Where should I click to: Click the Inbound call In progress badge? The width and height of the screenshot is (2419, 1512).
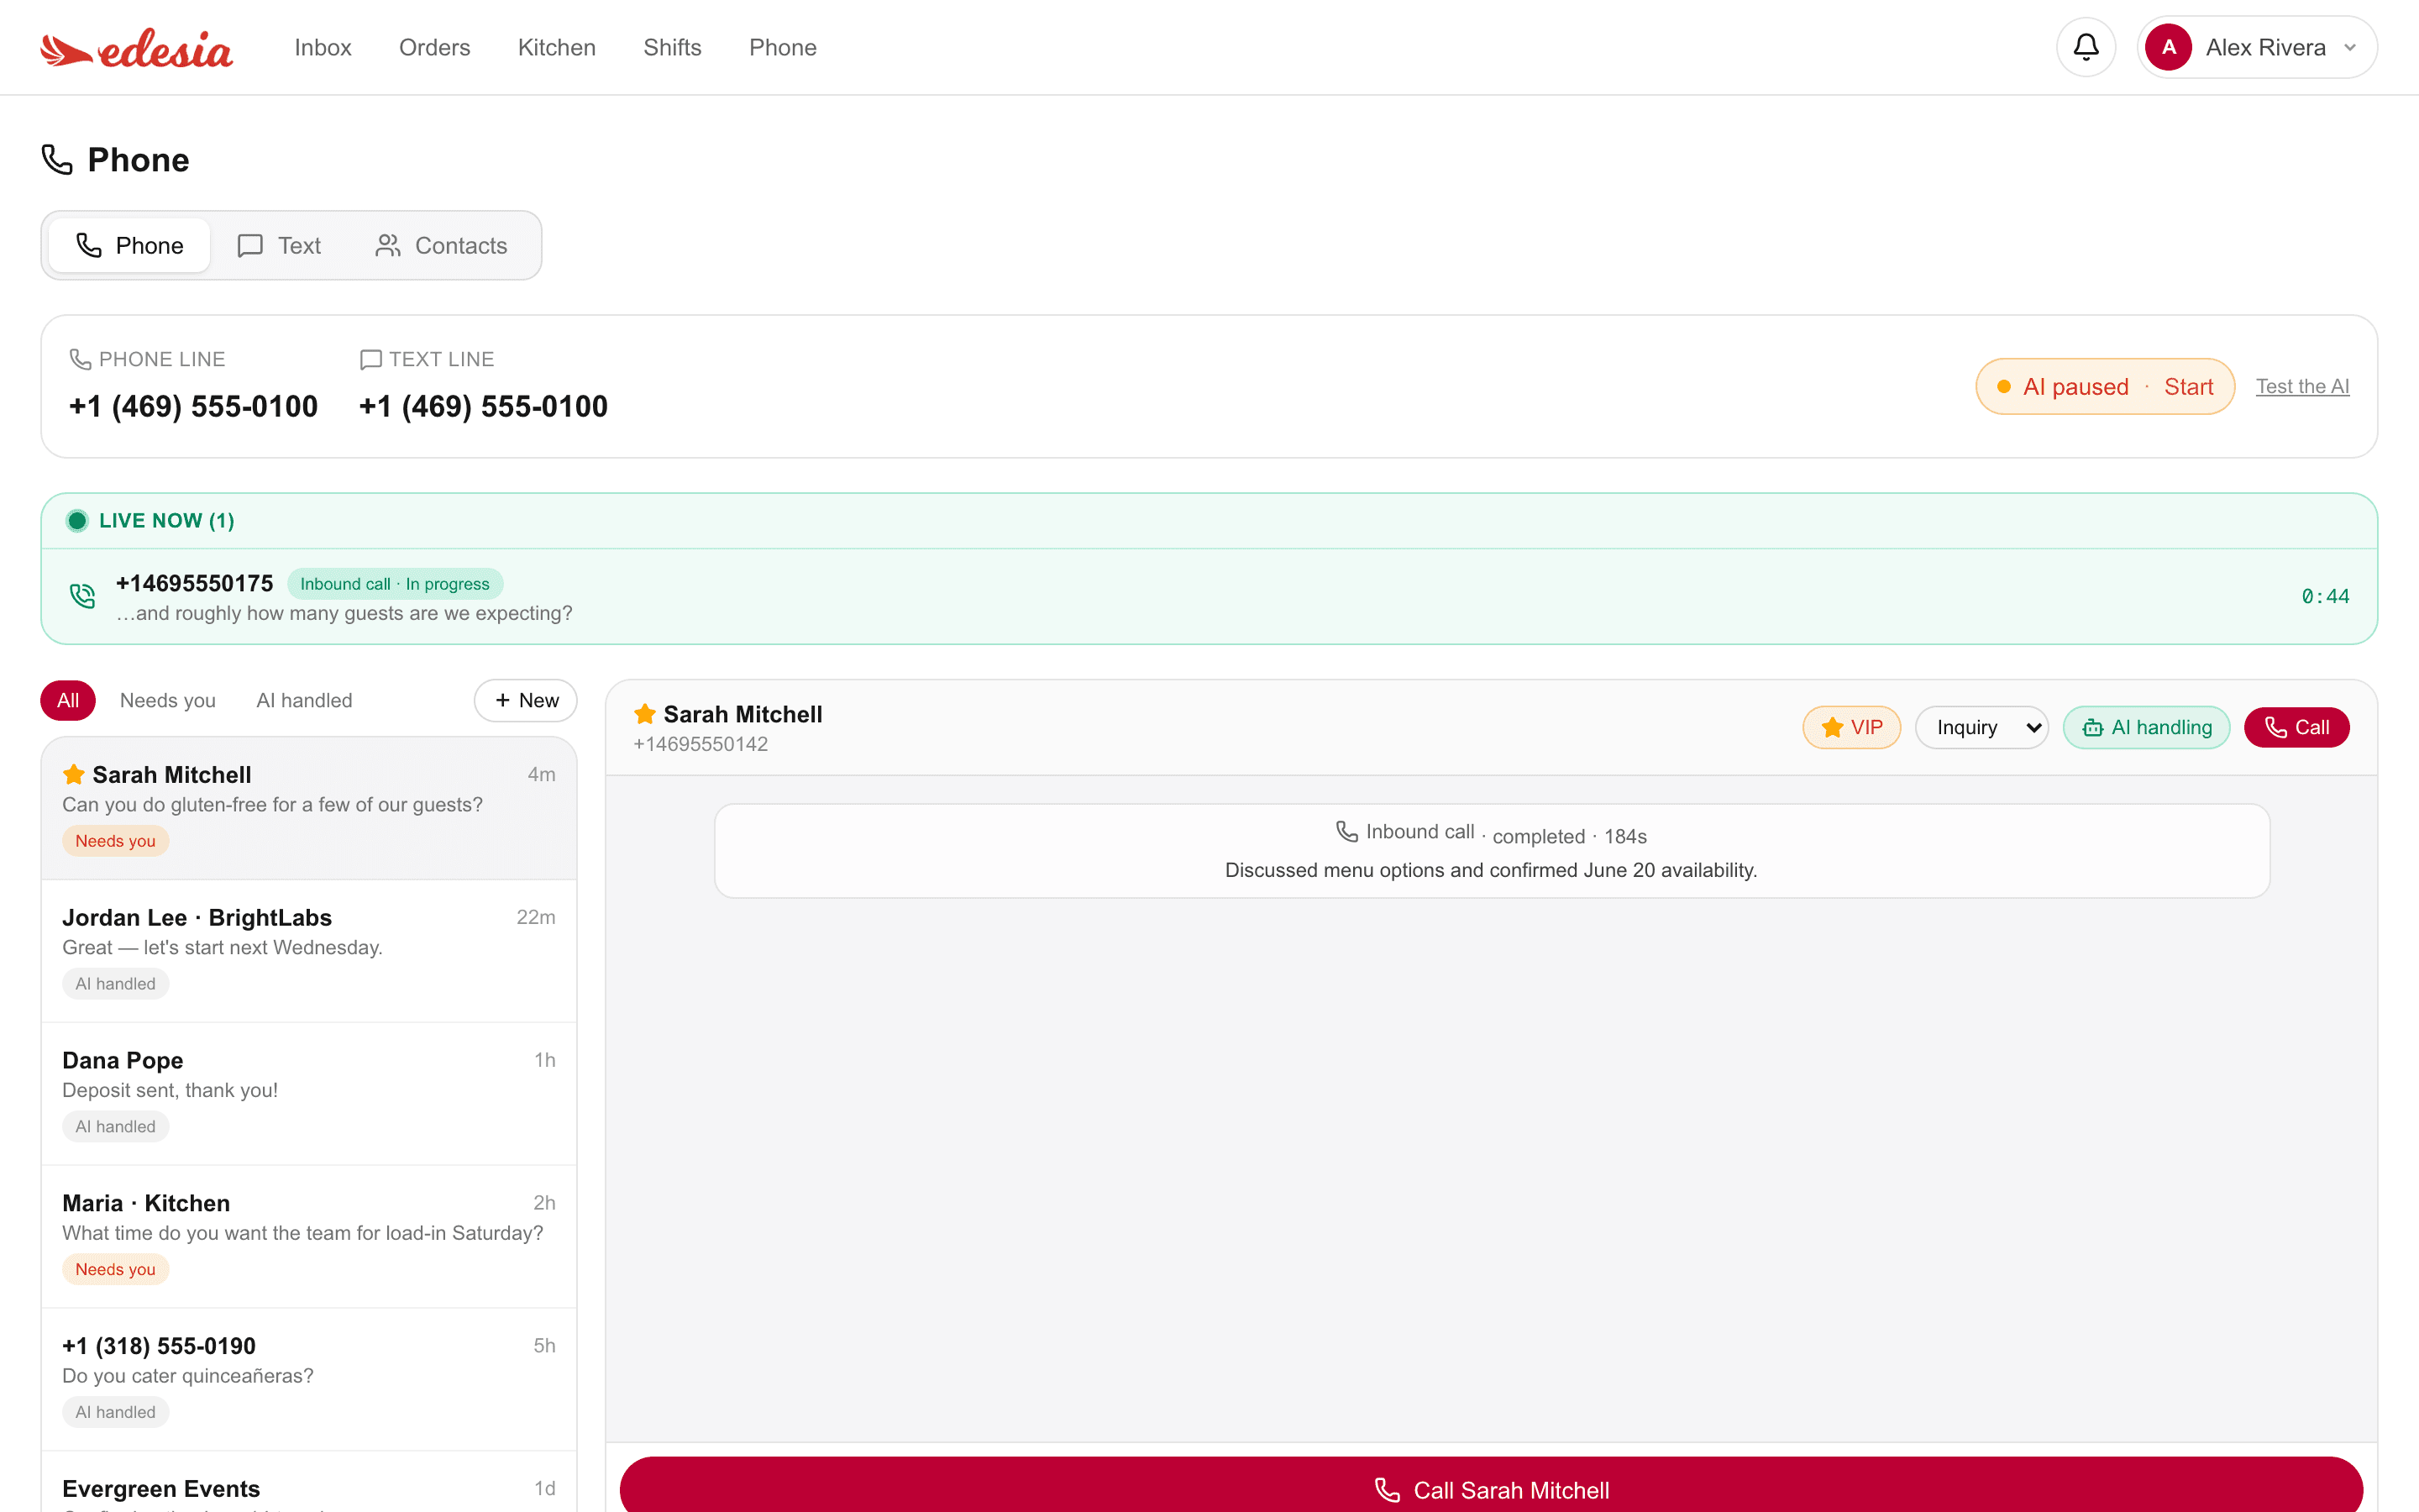pyautogui.click(x=395, y=584)
